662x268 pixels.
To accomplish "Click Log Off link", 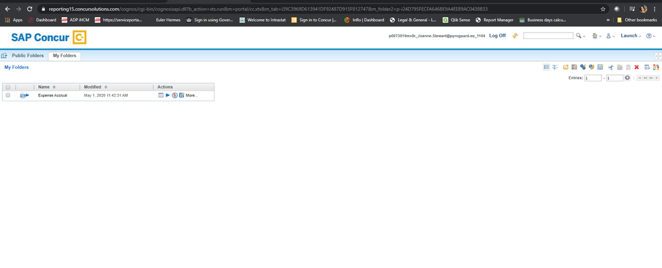I will 497,36.
